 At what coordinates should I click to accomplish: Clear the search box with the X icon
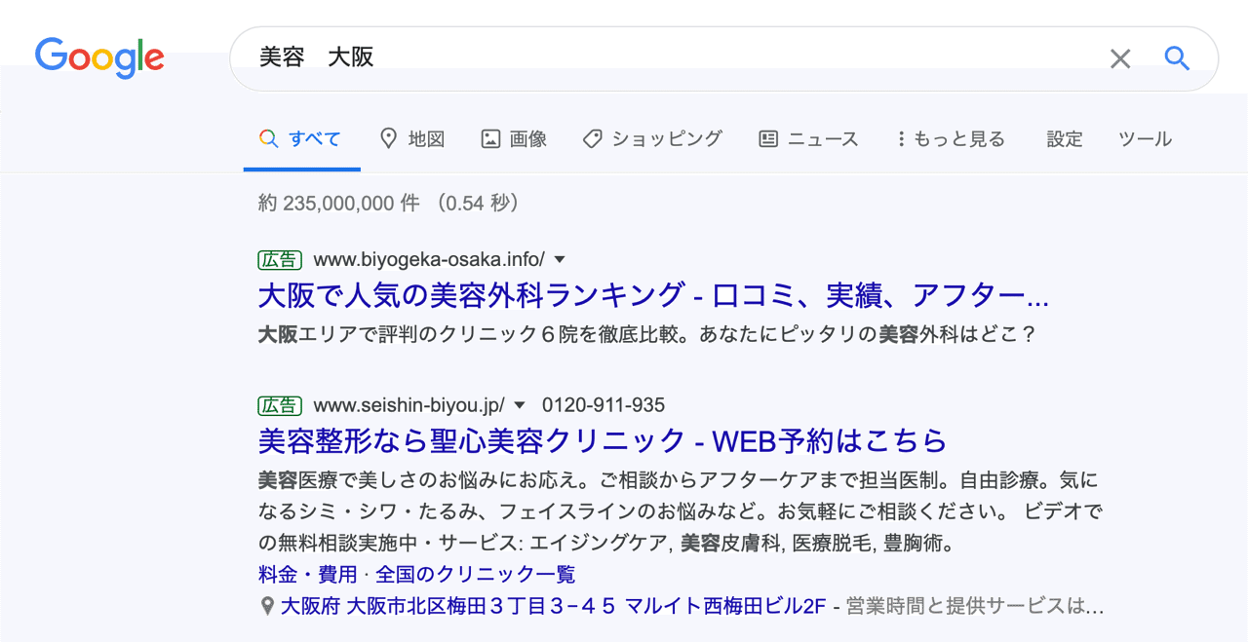click(x=1120, y=59)
